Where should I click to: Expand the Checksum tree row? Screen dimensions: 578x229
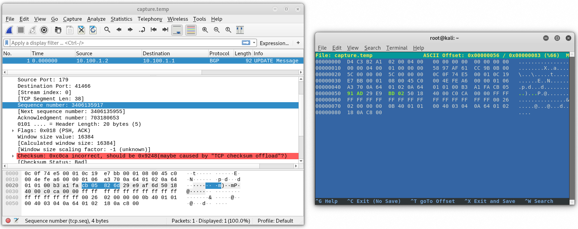click(x=13, y=156)
